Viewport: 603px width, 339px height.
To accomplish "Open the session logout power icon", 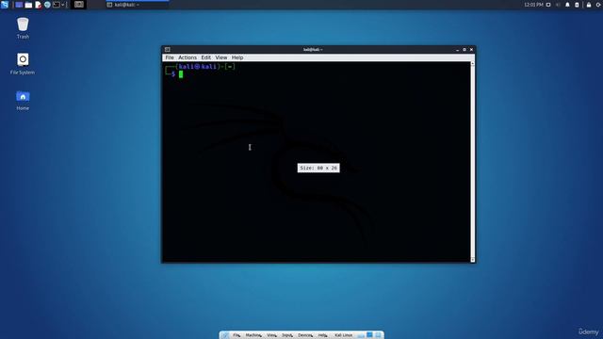I will 598,5.
